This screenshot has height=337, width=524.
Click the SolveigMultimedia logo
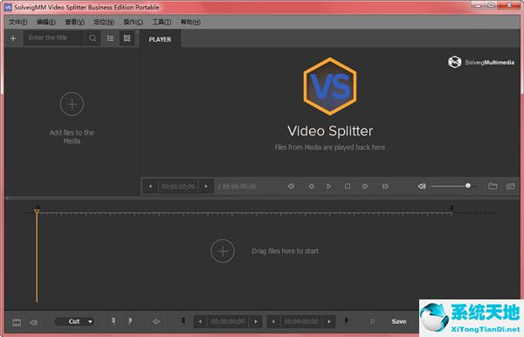tap(481, 62)
